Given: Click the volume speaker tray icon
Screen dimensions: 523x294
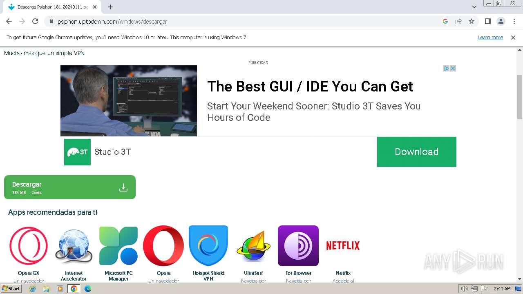Looking at the screenshot, I should [x=465, y=289].
